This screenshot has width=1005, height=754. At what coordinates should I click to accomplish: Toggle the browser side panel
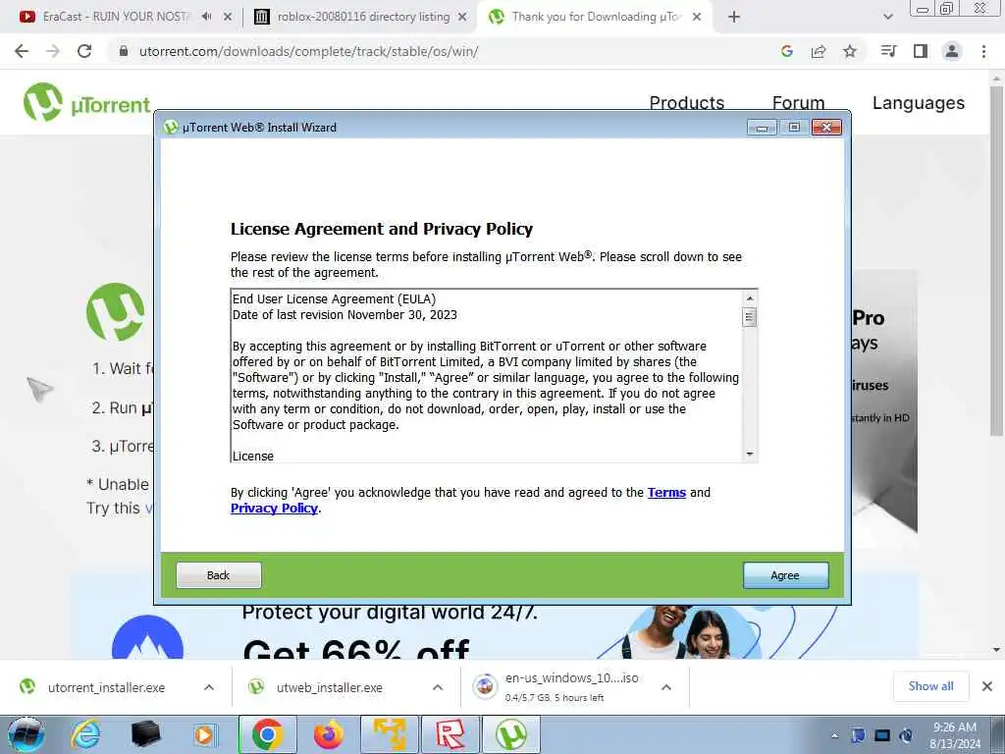pos(921,51)
